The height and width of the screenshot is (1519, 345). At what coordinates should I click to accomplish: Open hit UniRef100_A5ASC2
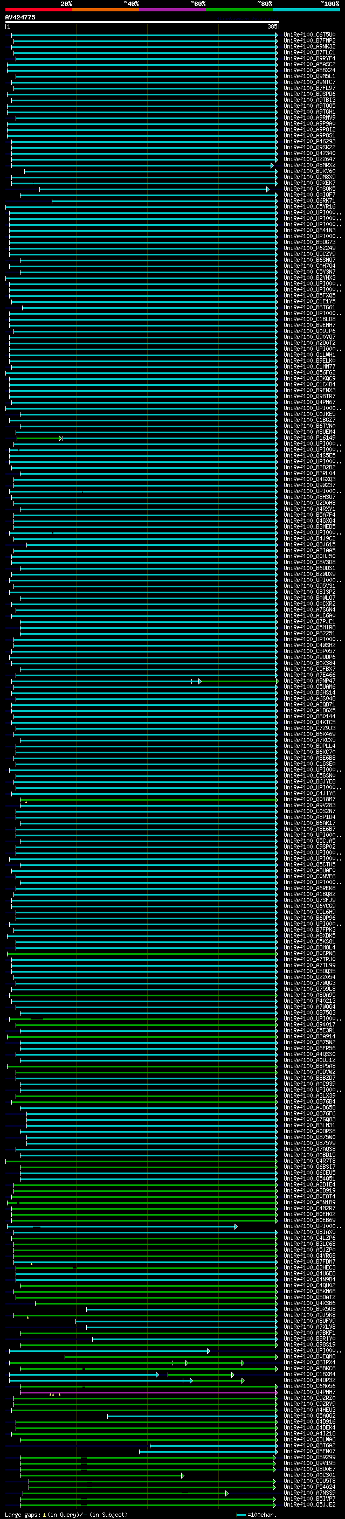(x=309, y=64)
